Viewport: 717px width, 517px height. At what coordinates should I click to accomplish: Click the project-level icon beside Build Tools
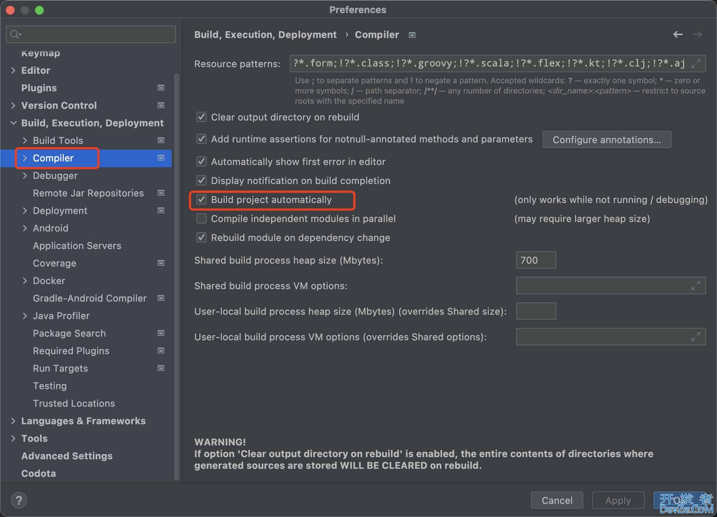point(161,140)
